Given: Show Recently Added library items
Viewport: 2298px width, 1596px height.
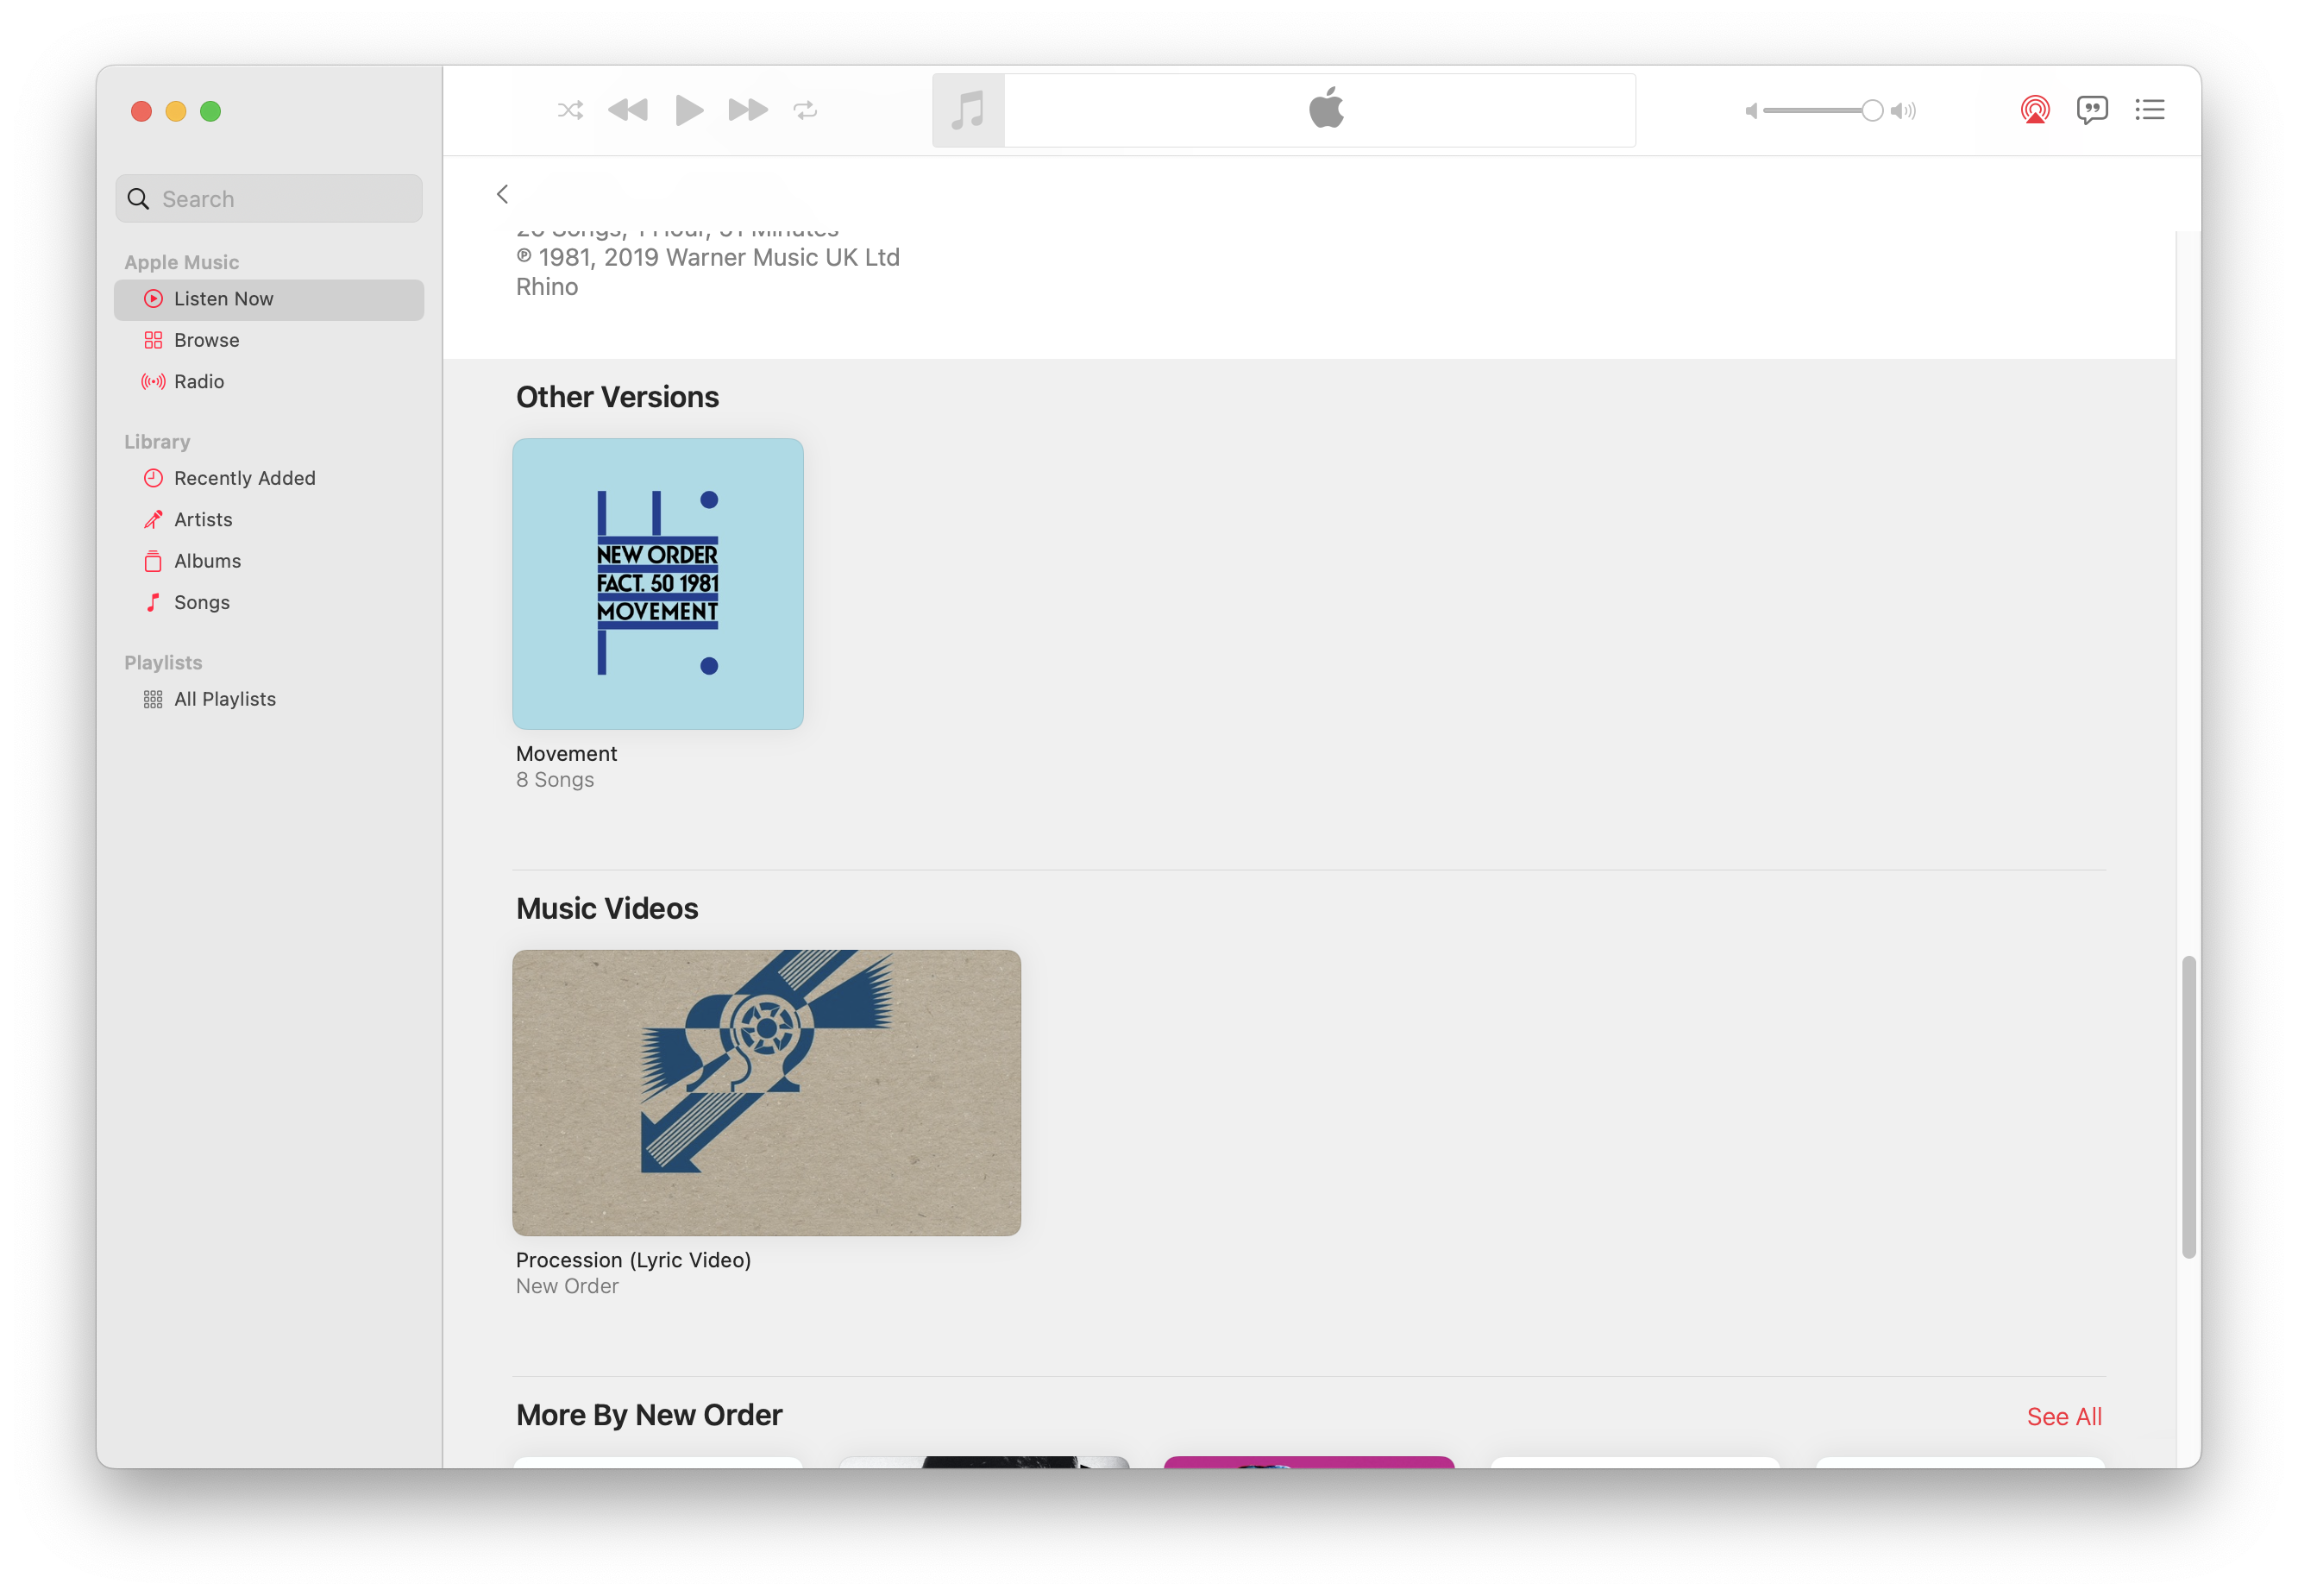Looking at the screenshot, I should pos(269,478).
